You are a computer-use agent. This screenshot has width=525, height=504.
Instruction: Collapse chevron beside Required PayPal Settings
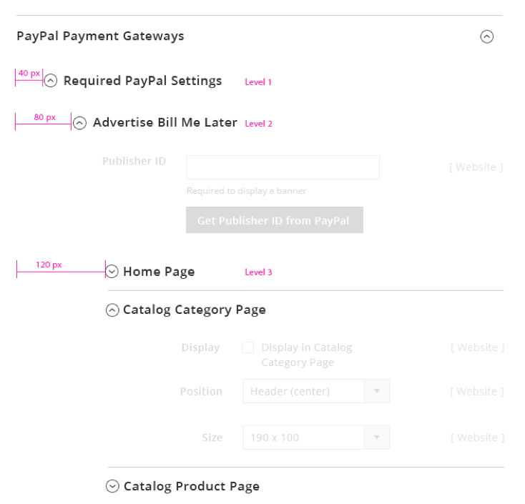[51, 81]
